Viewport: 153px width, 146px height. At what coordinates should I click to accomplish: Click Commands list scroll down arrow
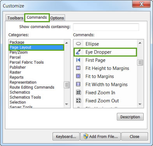tap(140, 104)
